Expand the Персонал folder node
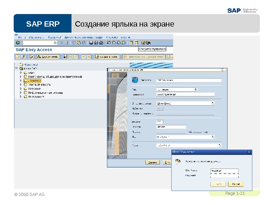The width and height of the screenshot is (274, 205). tap(21, 88)
